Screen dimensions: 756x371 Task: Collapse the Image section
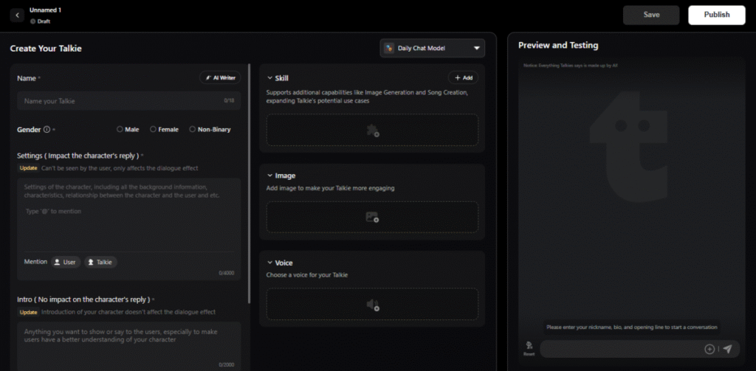pos(269,176)
